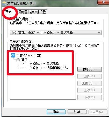Click the 中文(简体)-美式键盘 combo box
This screenshot has height=117, width=109.
click(x=56, y=33)
